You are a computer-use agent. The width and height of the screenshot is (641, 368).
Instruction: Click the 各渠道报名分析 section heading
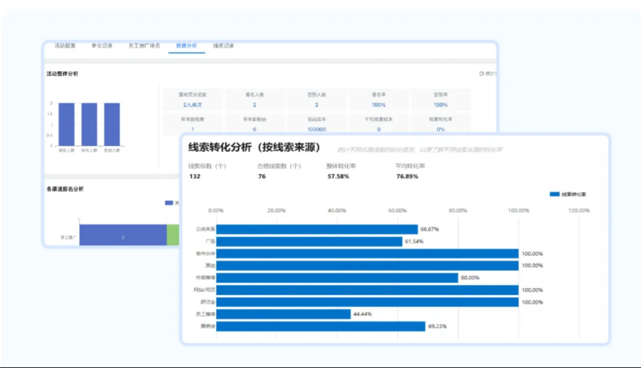(x=65, y=189)
